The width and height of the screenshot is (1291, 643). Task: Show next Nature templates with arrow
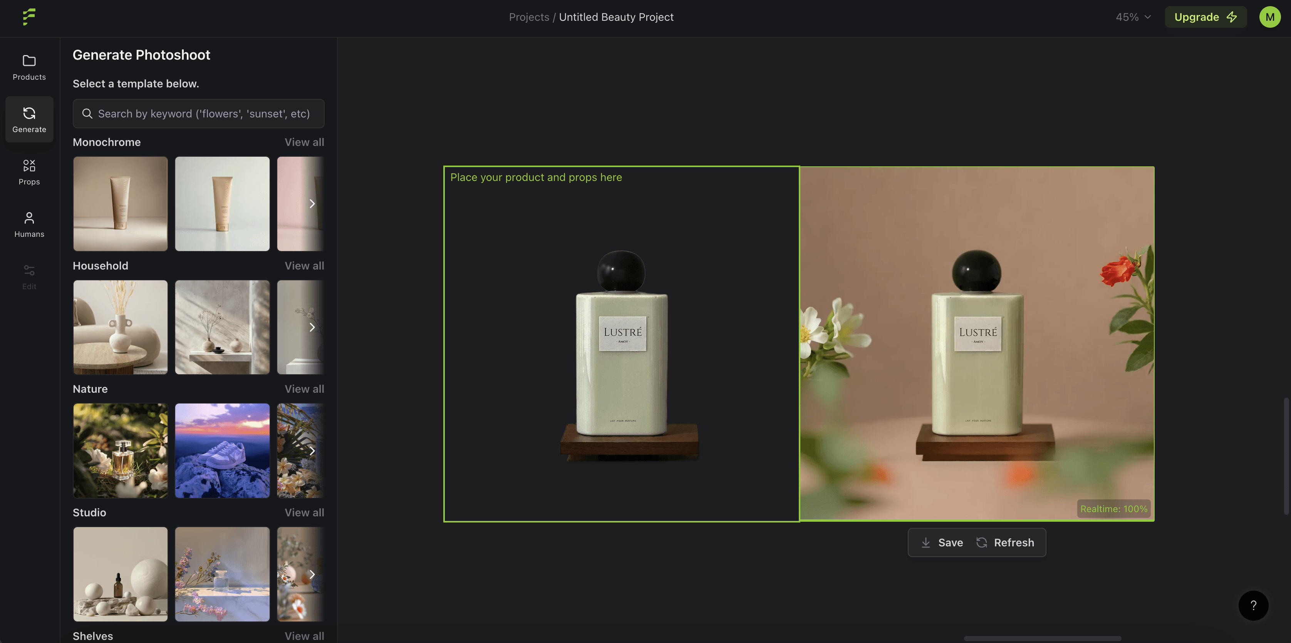(312, 450)
